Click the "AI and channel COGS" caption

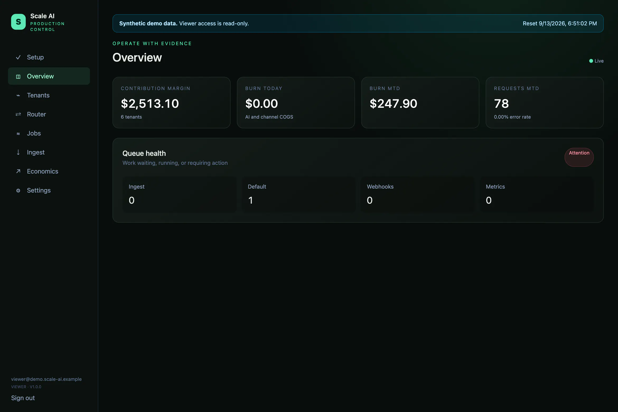tap(269, 117)
